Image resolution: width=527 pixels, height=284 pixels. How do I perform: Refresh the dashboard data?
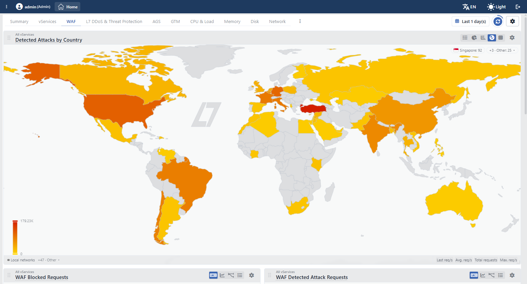click(498, 21)
